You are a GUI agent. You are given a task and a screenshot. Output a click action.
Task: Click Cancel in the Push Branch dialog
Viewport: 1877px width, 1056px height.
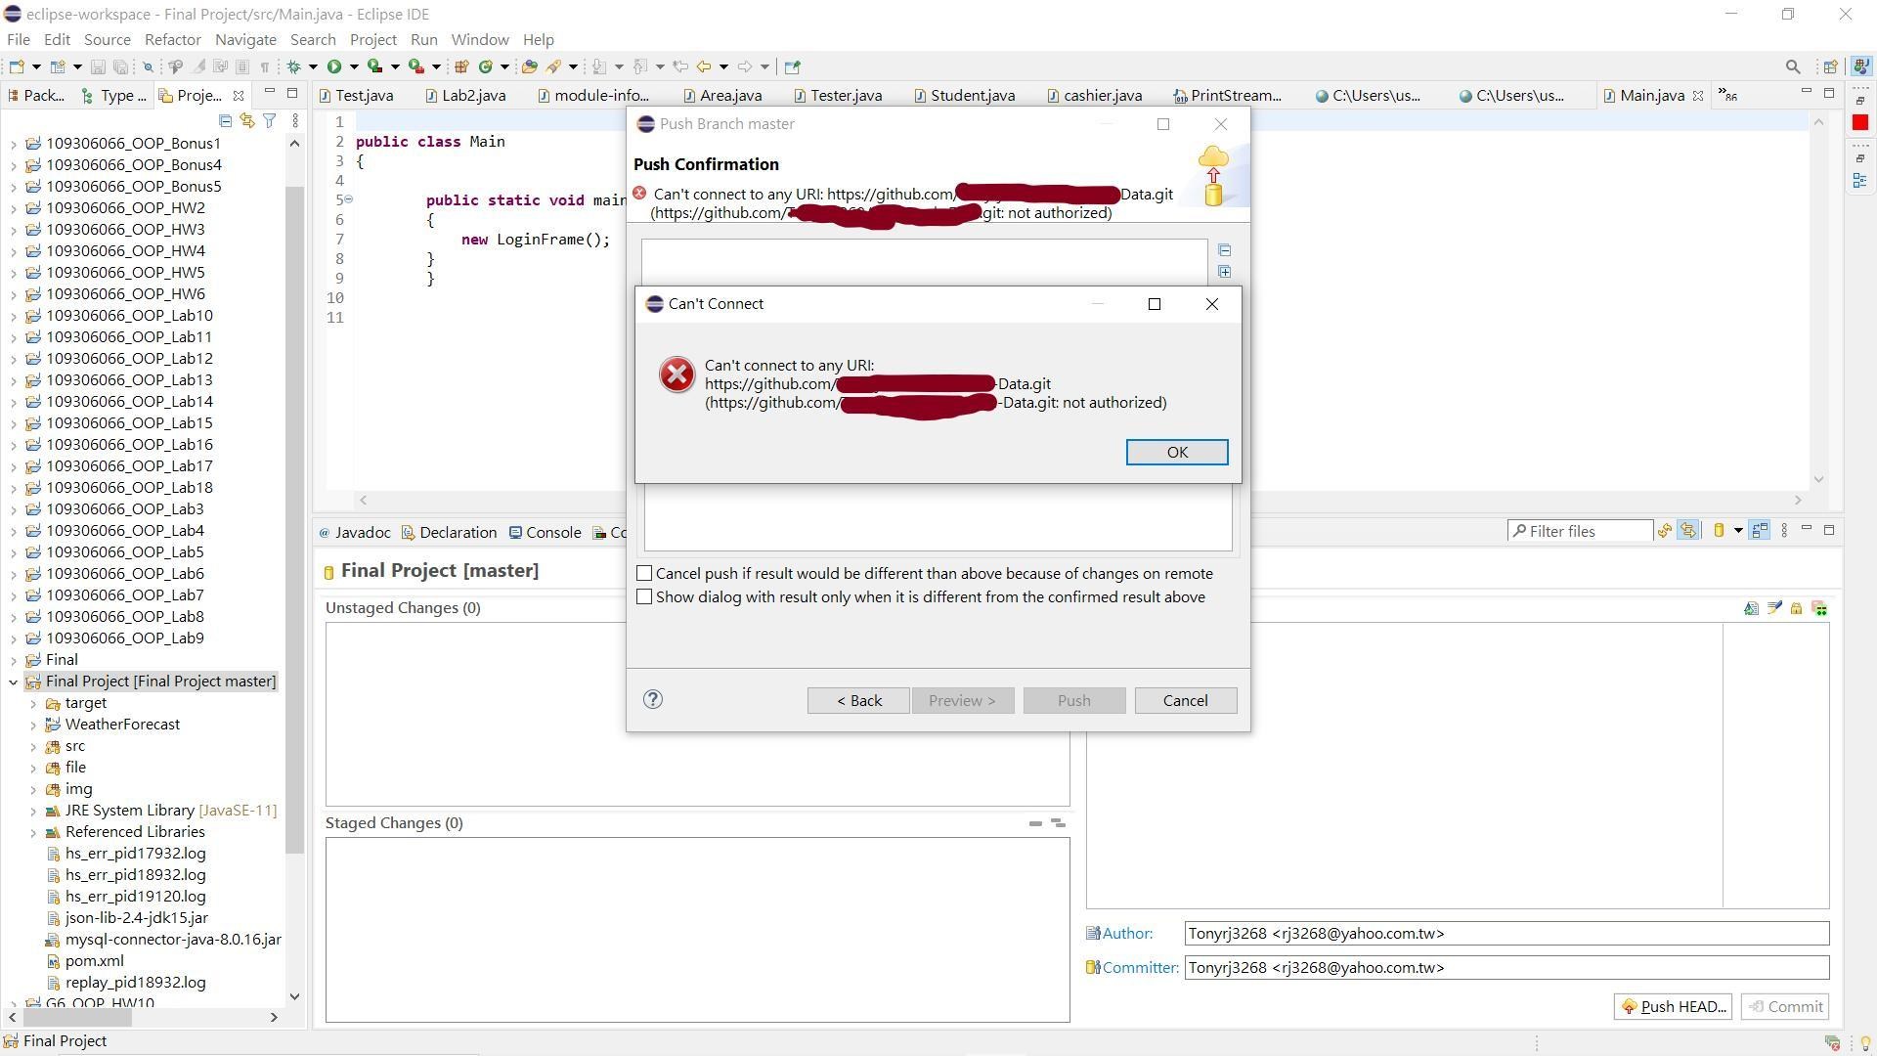(1185, 700)
